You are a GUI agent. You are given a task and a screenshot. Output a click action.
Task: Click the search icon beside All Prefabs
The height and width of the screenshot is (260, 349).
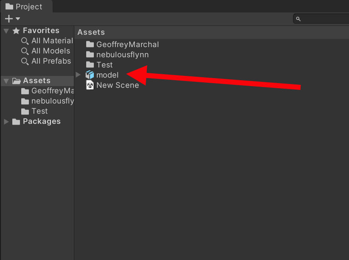coord(25,62)
